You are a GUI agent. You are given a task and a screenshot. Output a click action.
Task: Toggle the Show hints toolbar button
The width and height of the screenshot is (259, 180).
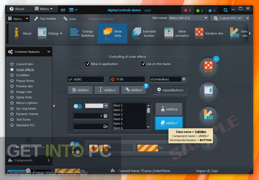112,33
